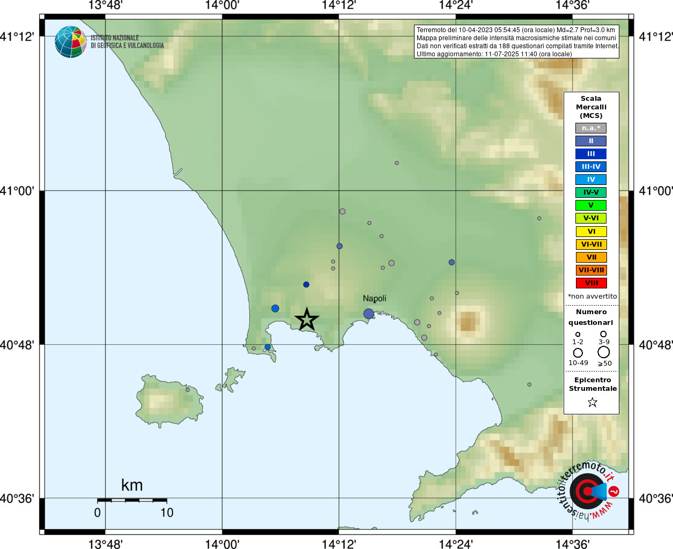Image resolution: width=673 pixels, height=549 pixels.
Task: Click the ≥50 questionnaire circle in legend
Action: point(604,352)
